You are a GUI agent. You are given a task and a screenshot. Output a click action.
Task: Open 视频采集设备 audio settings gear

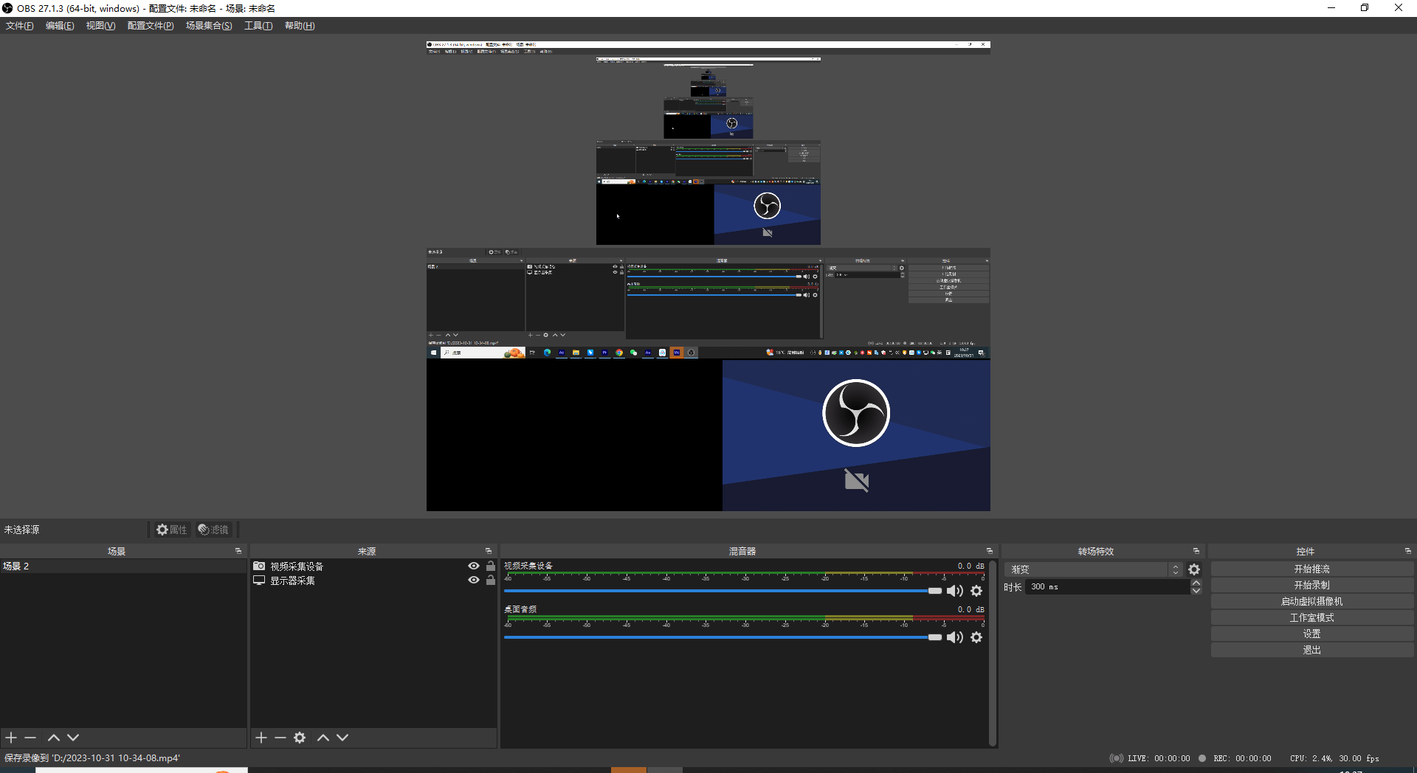tap(976, 591)
